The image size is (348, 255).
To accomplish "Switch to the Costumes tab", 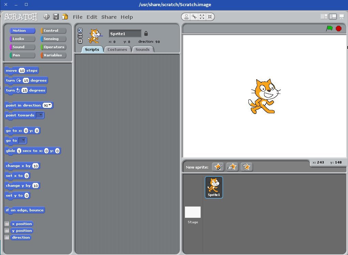I will [x=117, y=49].
